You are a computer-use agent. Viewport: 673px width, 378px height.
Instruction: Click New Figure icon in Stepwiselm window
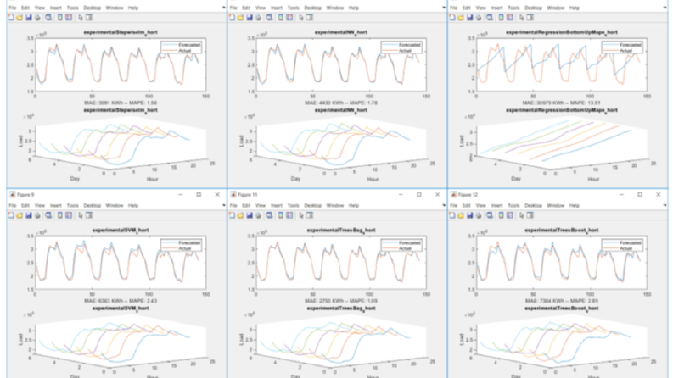[x=12, y=18]
